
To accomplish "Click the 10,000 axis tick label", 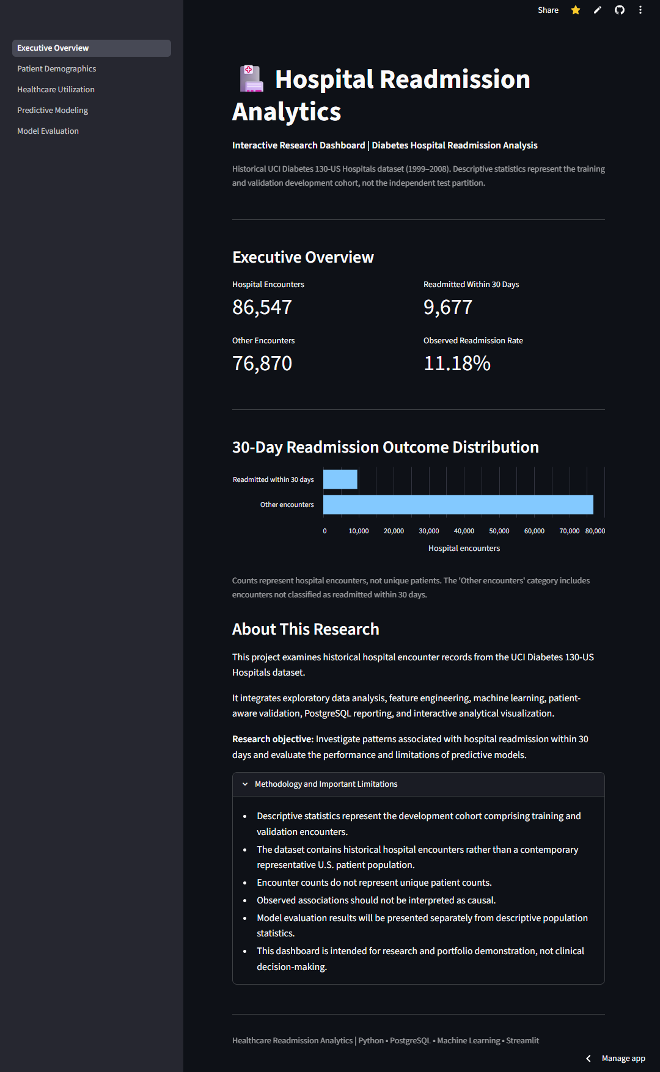I will [x=359, y=531].
